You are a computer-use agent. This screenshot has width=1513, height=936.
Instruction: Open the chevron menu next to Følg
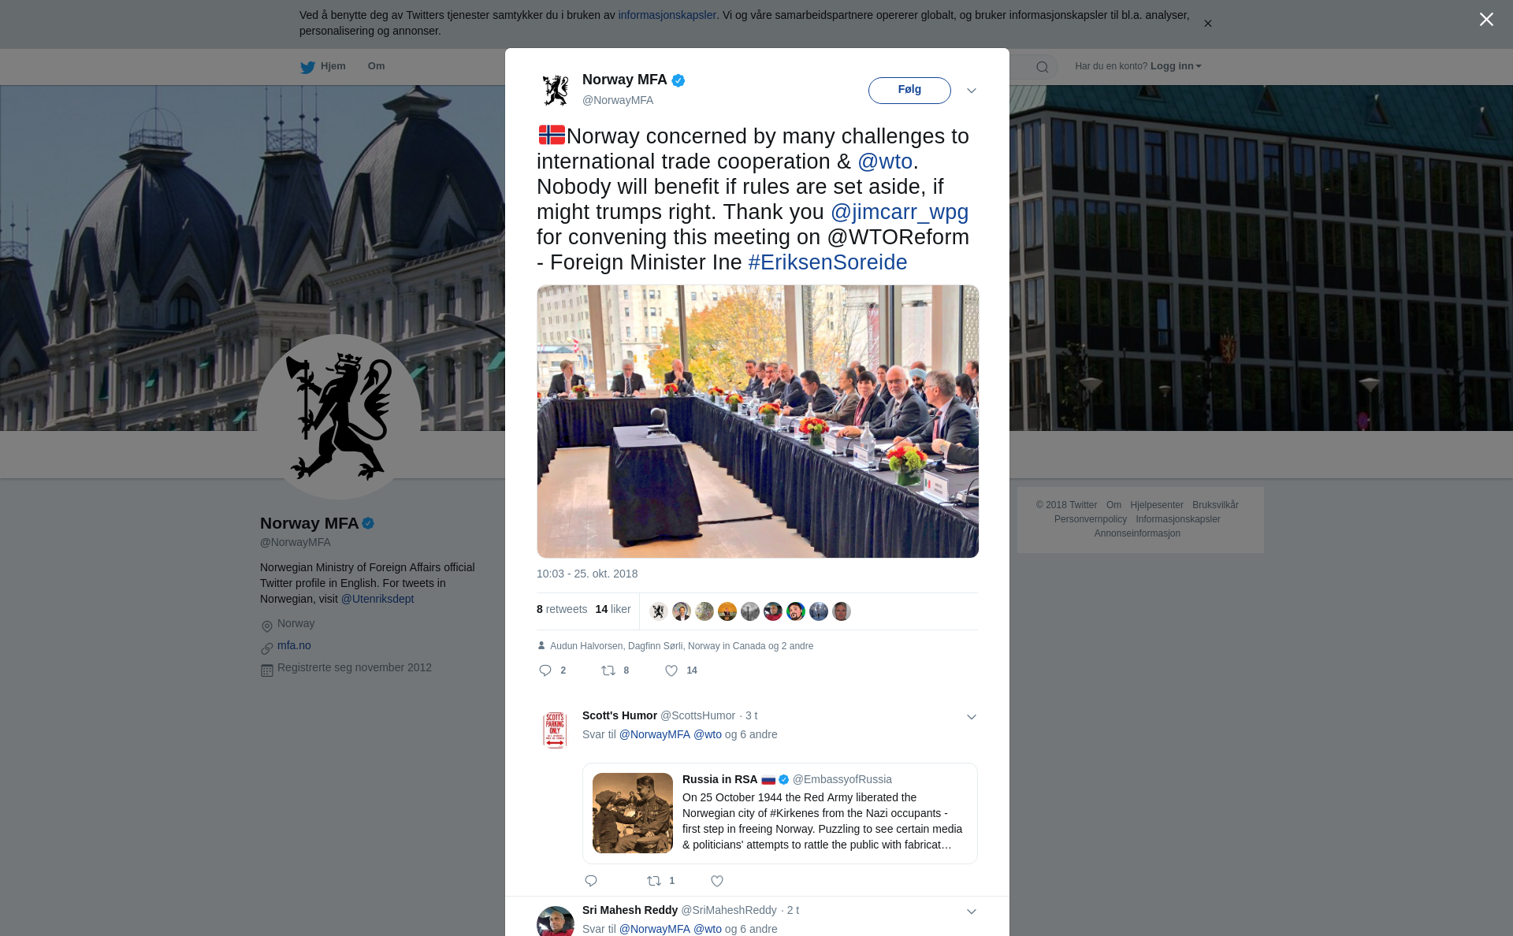click(972, 91)
